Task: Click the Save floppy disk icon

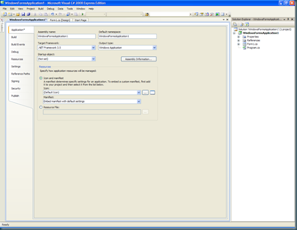Action: (x=23, y=14)
